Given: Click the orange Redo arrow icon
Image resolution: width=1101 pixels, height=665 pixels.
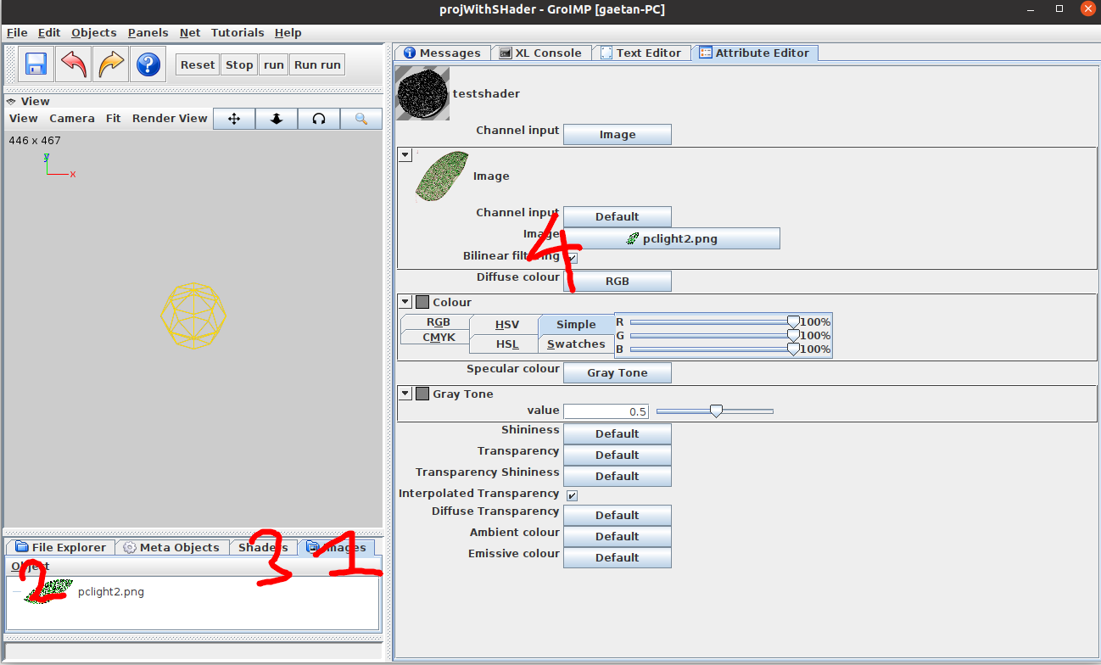Looking at the screenshot, I should (x=111, y=64).
